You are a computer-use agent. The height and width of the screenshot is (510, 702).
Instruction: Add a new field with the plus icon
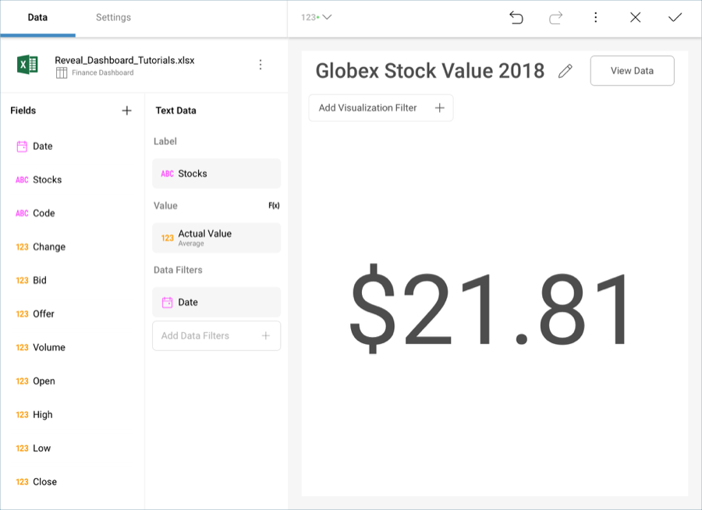click(x=126, y=111)
